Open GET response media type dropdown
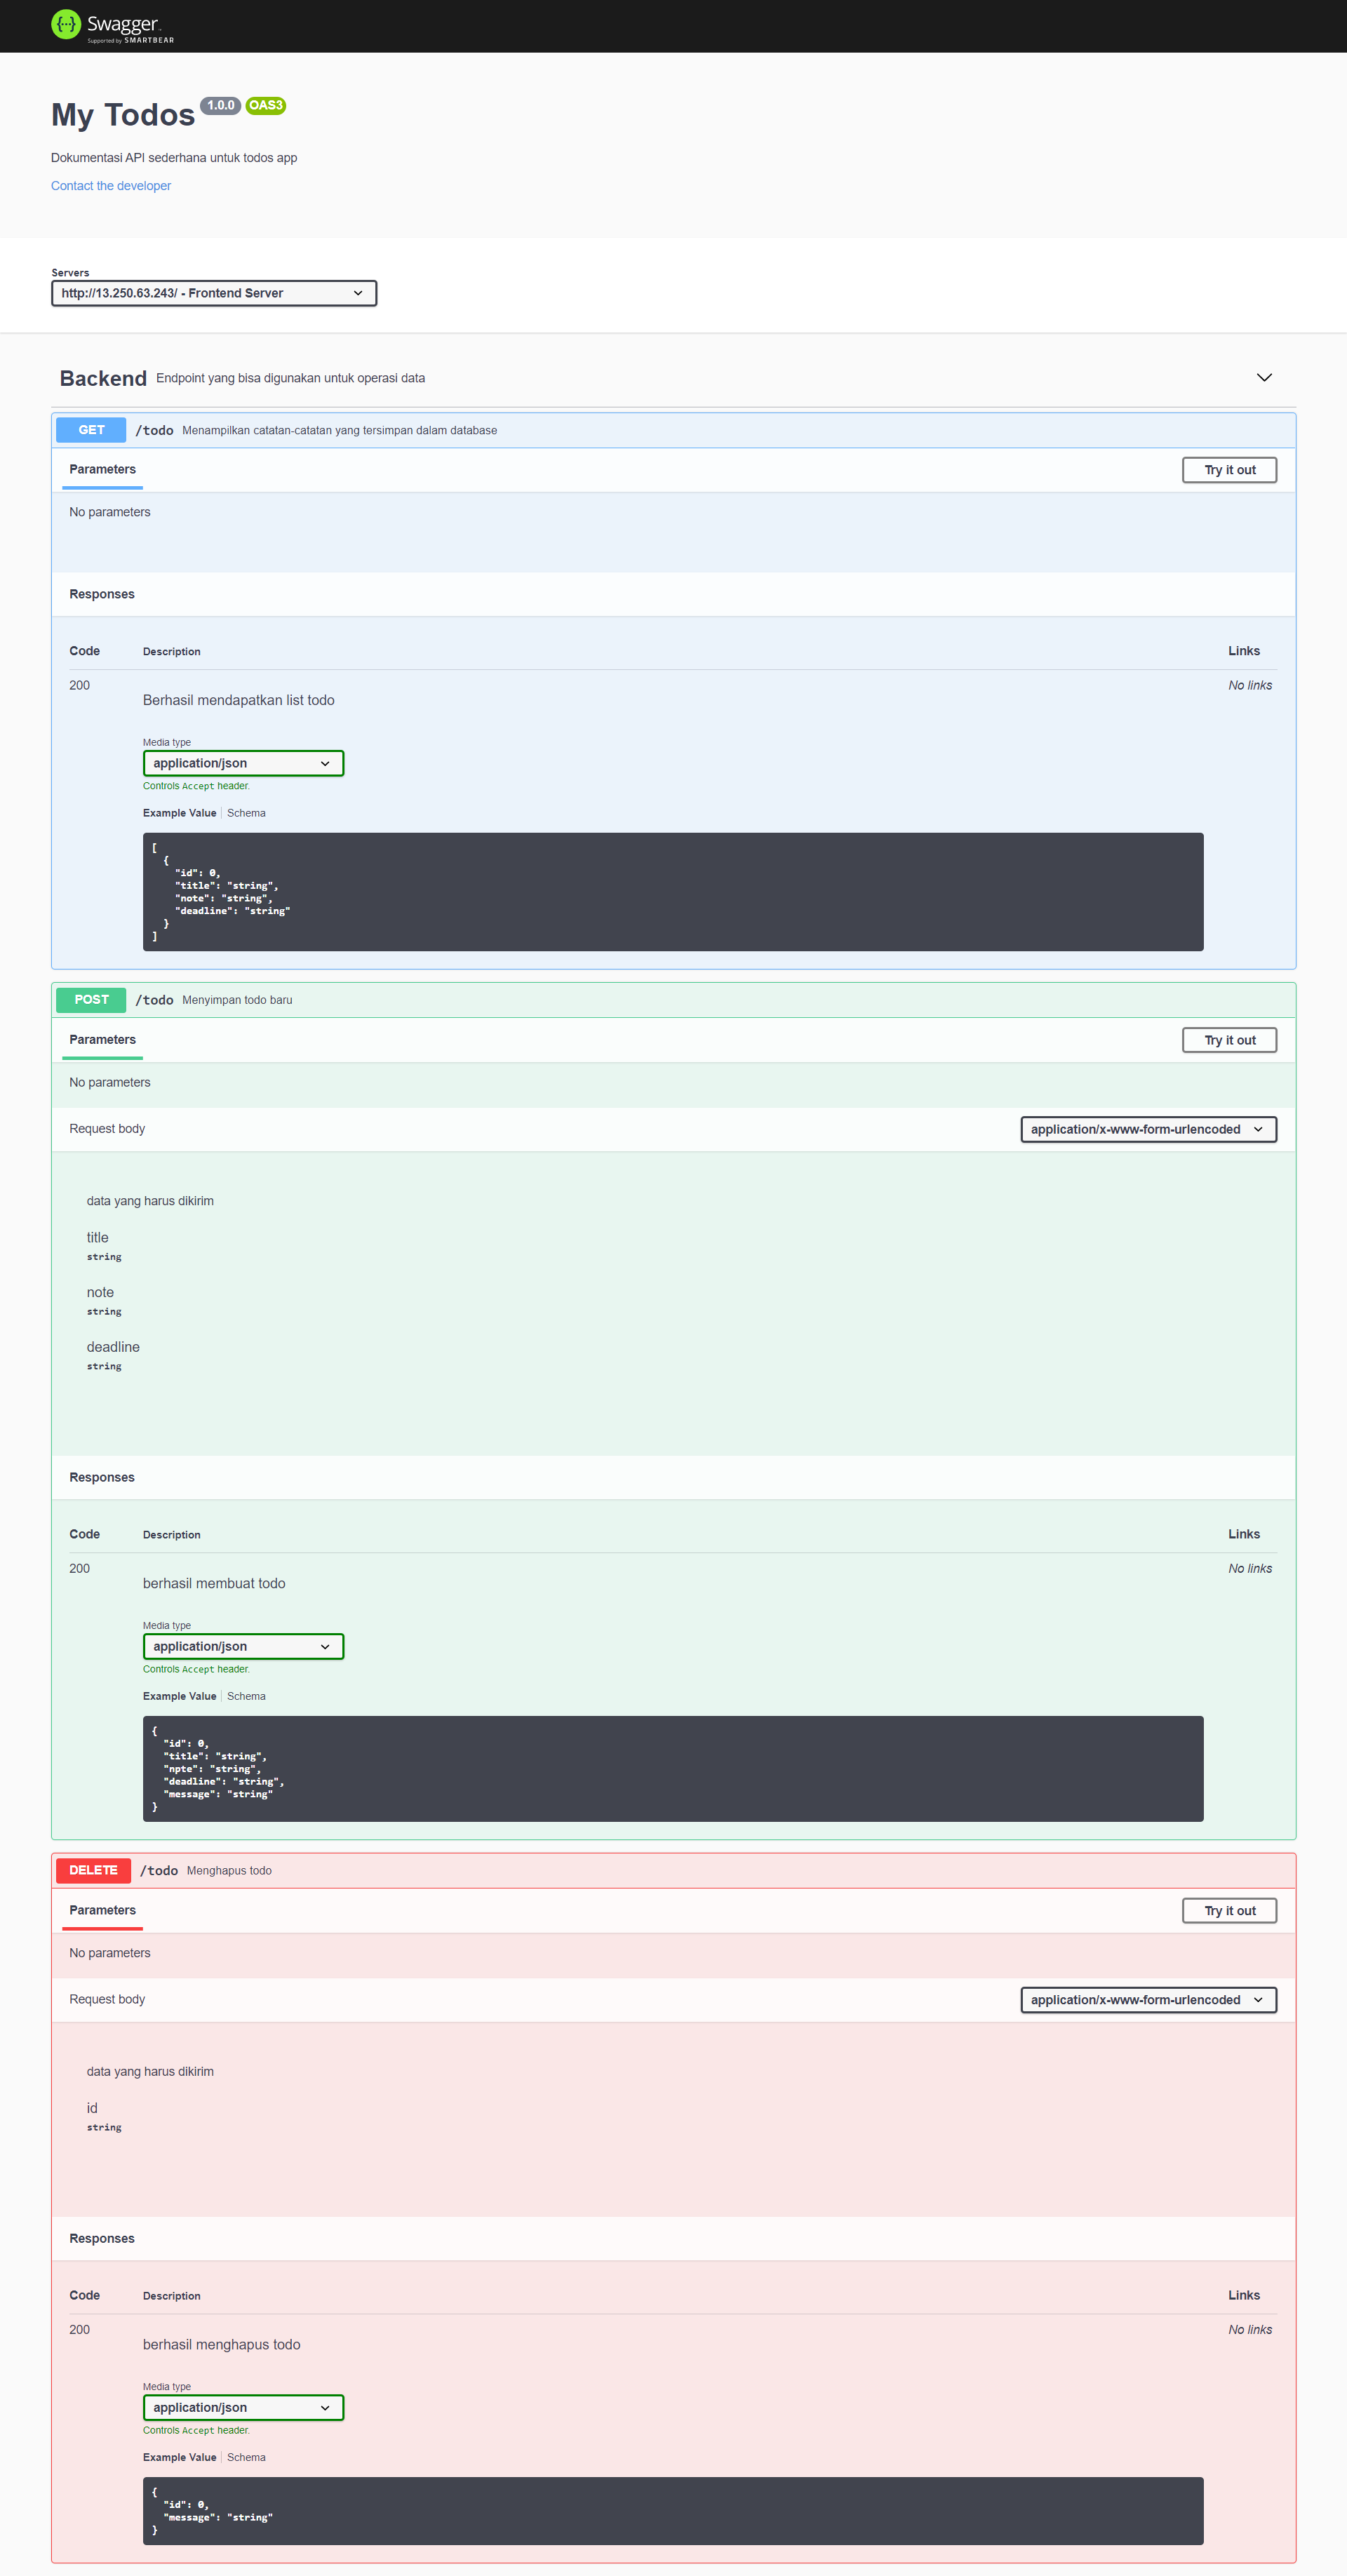The width and height of the screenshot is (1347, 2576). click(x=243, y=763)
